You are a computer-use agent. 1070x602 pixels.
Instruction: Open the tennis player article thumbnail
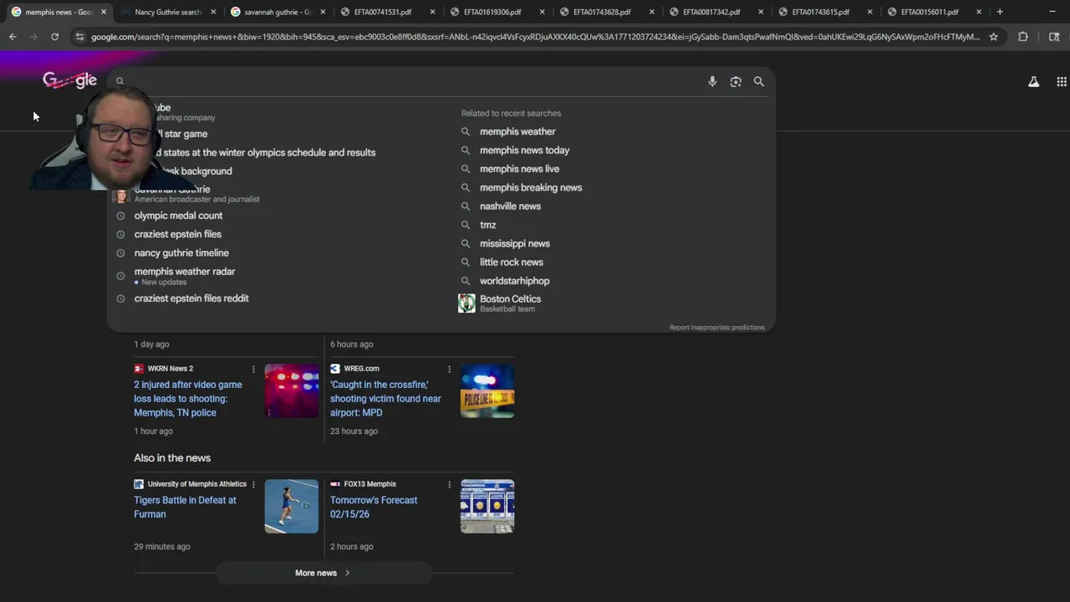(x=292, y=506)
